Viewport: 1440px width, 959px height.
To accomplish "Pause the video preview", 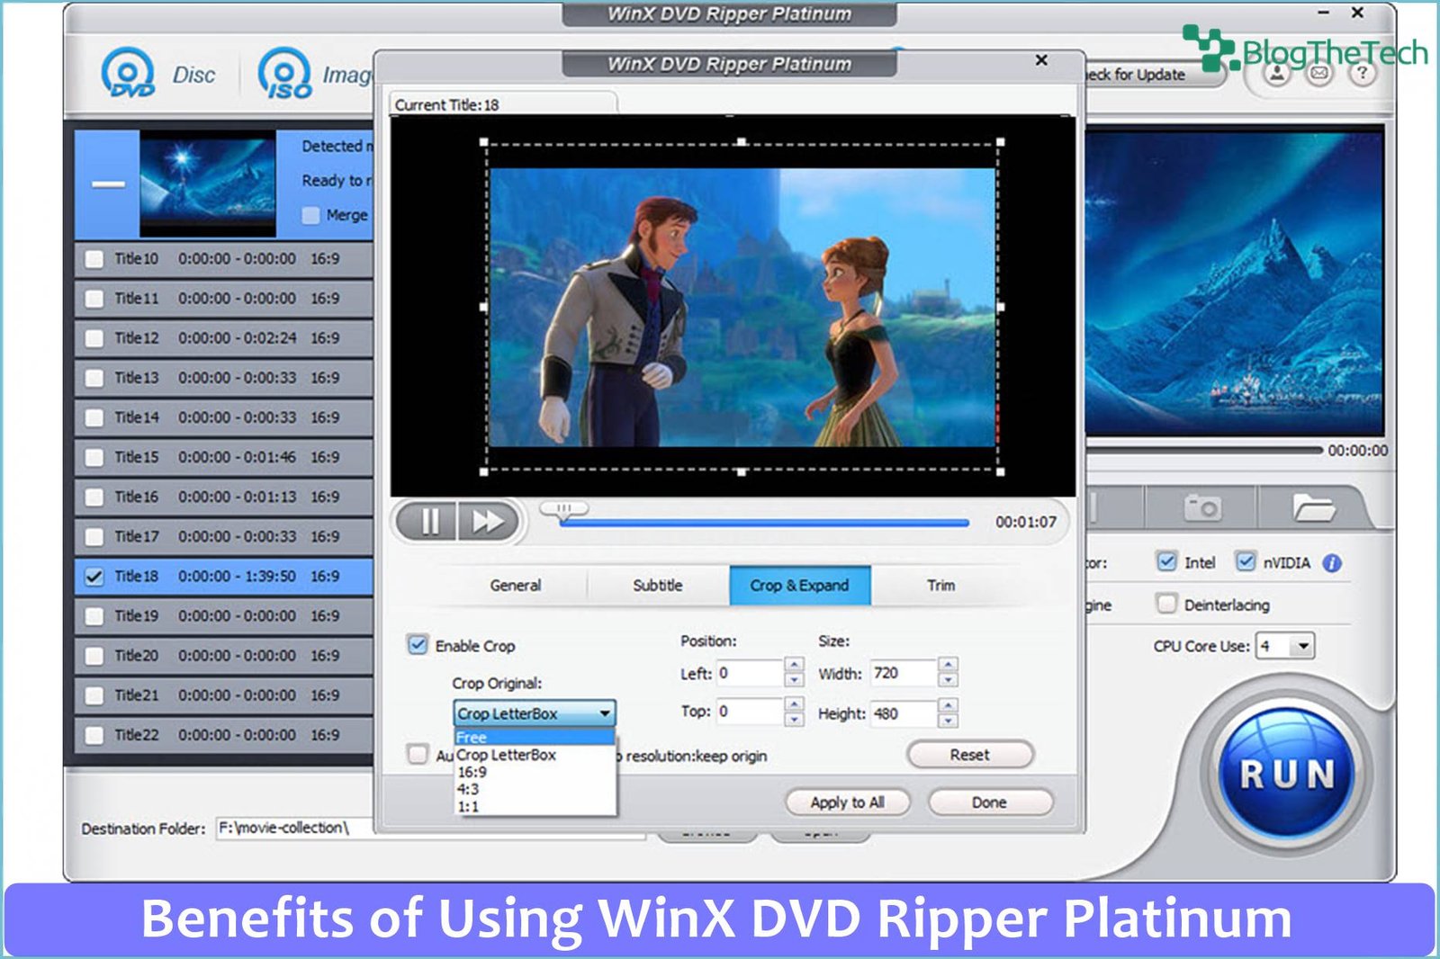I will 429,522.
